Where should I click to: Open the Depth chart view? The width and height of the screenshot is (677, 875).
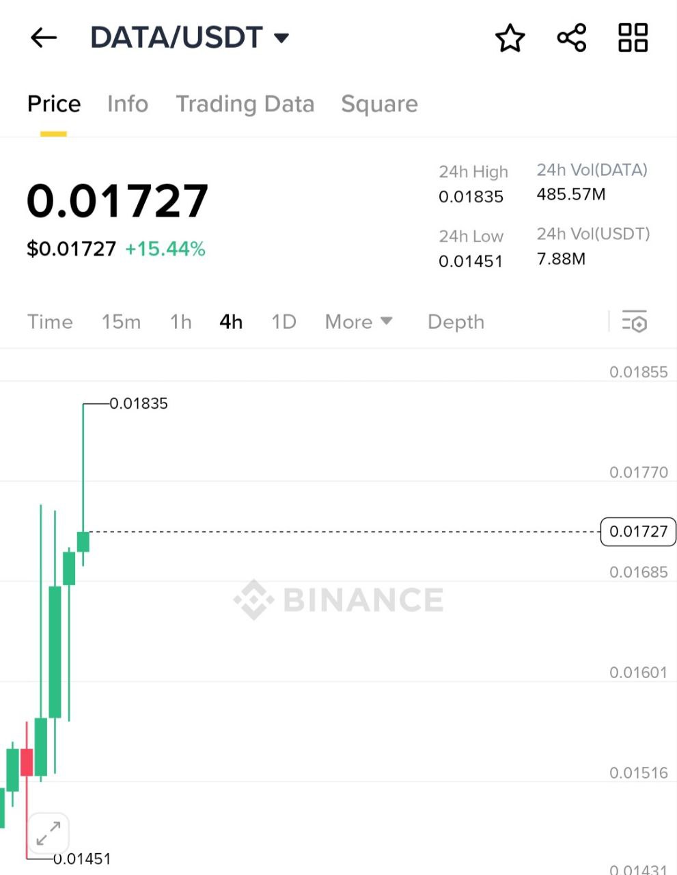point(456,321)
